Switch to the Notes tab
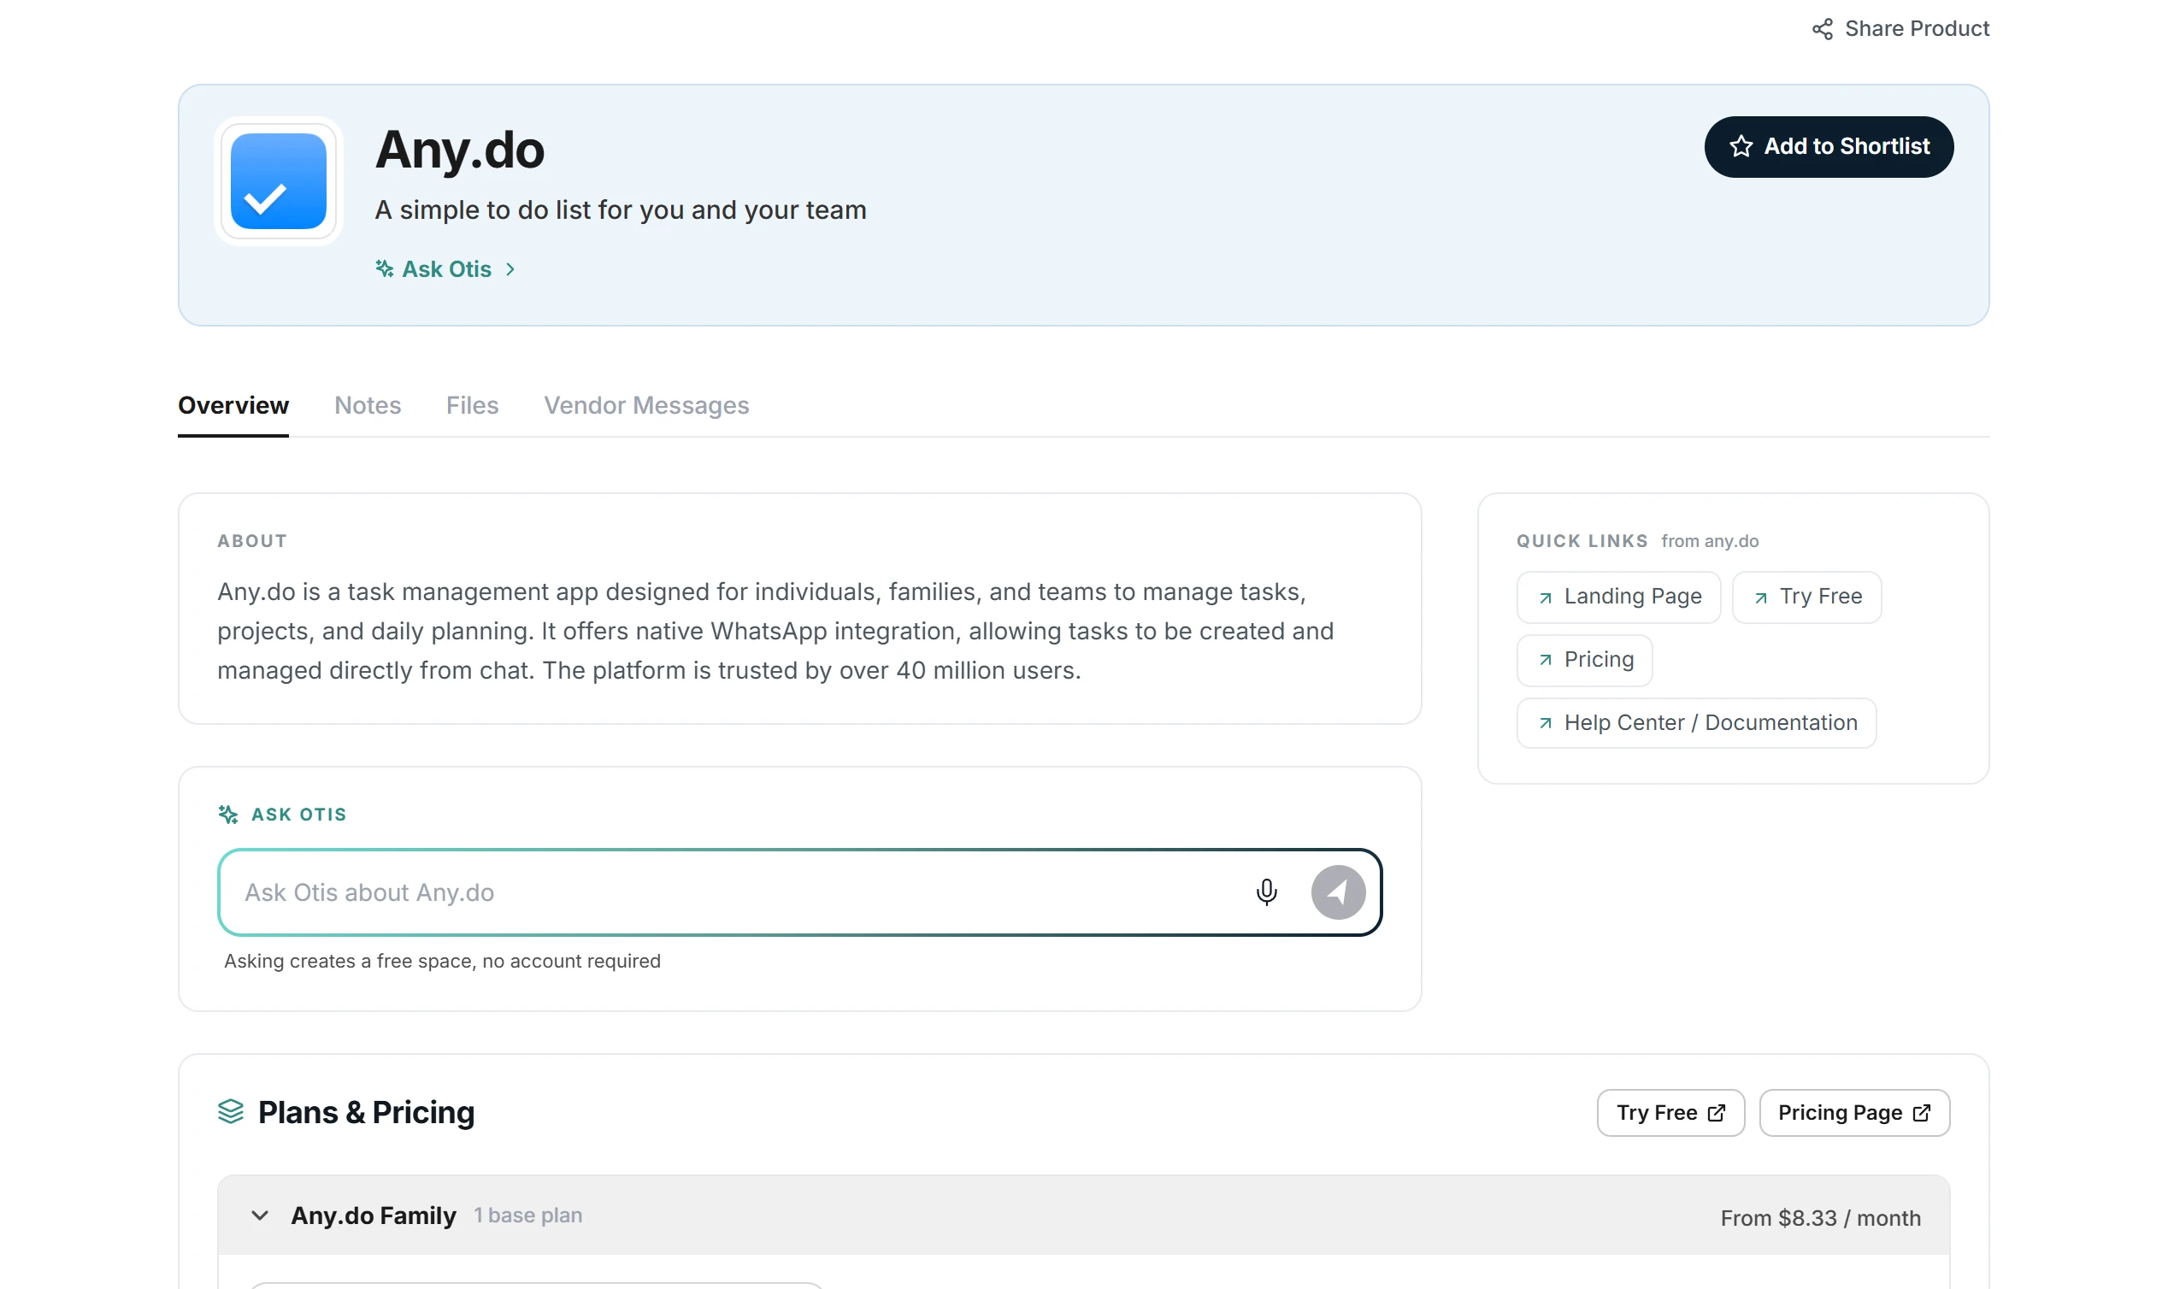The width and height of the screenshot is (2168, 1289). [368, 406]
